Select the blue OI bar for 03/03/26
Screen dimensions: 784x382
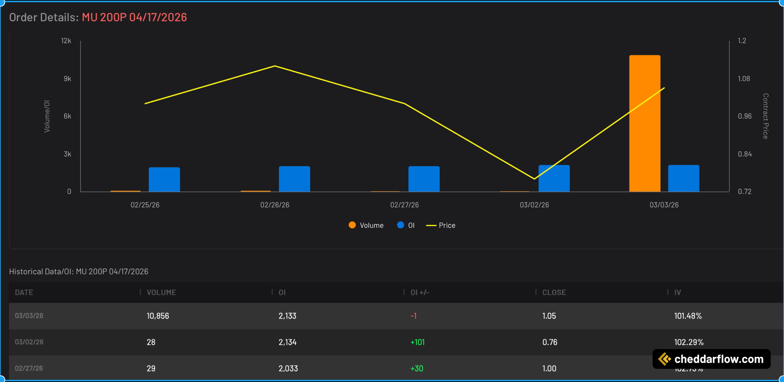coord(684,178)
